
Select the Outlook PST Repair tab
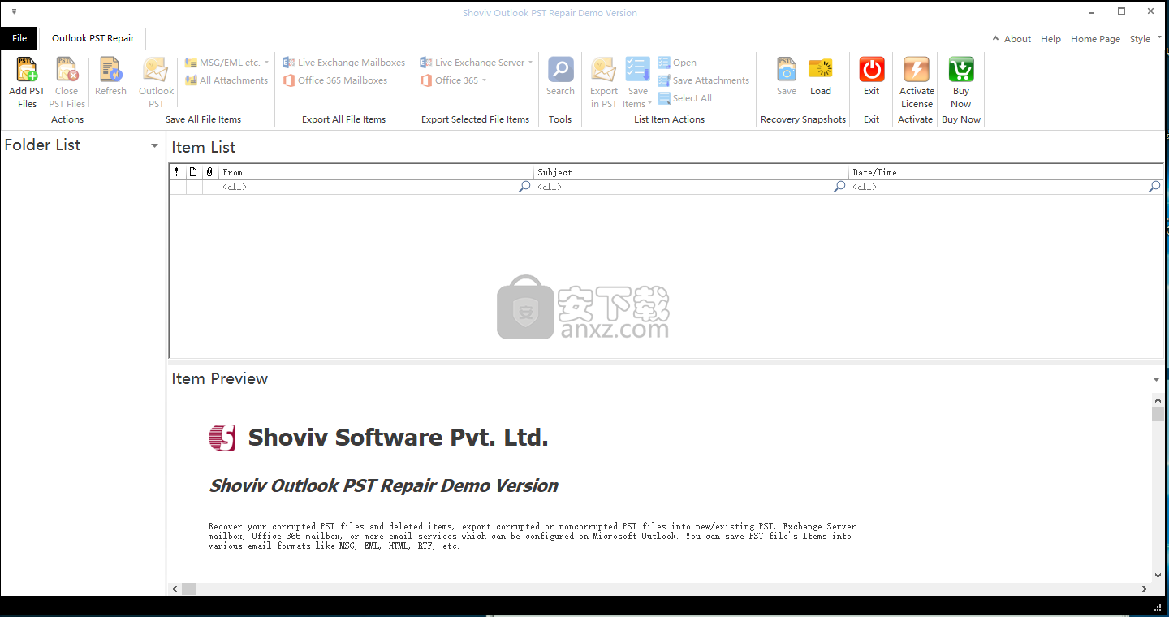(93, 38)
